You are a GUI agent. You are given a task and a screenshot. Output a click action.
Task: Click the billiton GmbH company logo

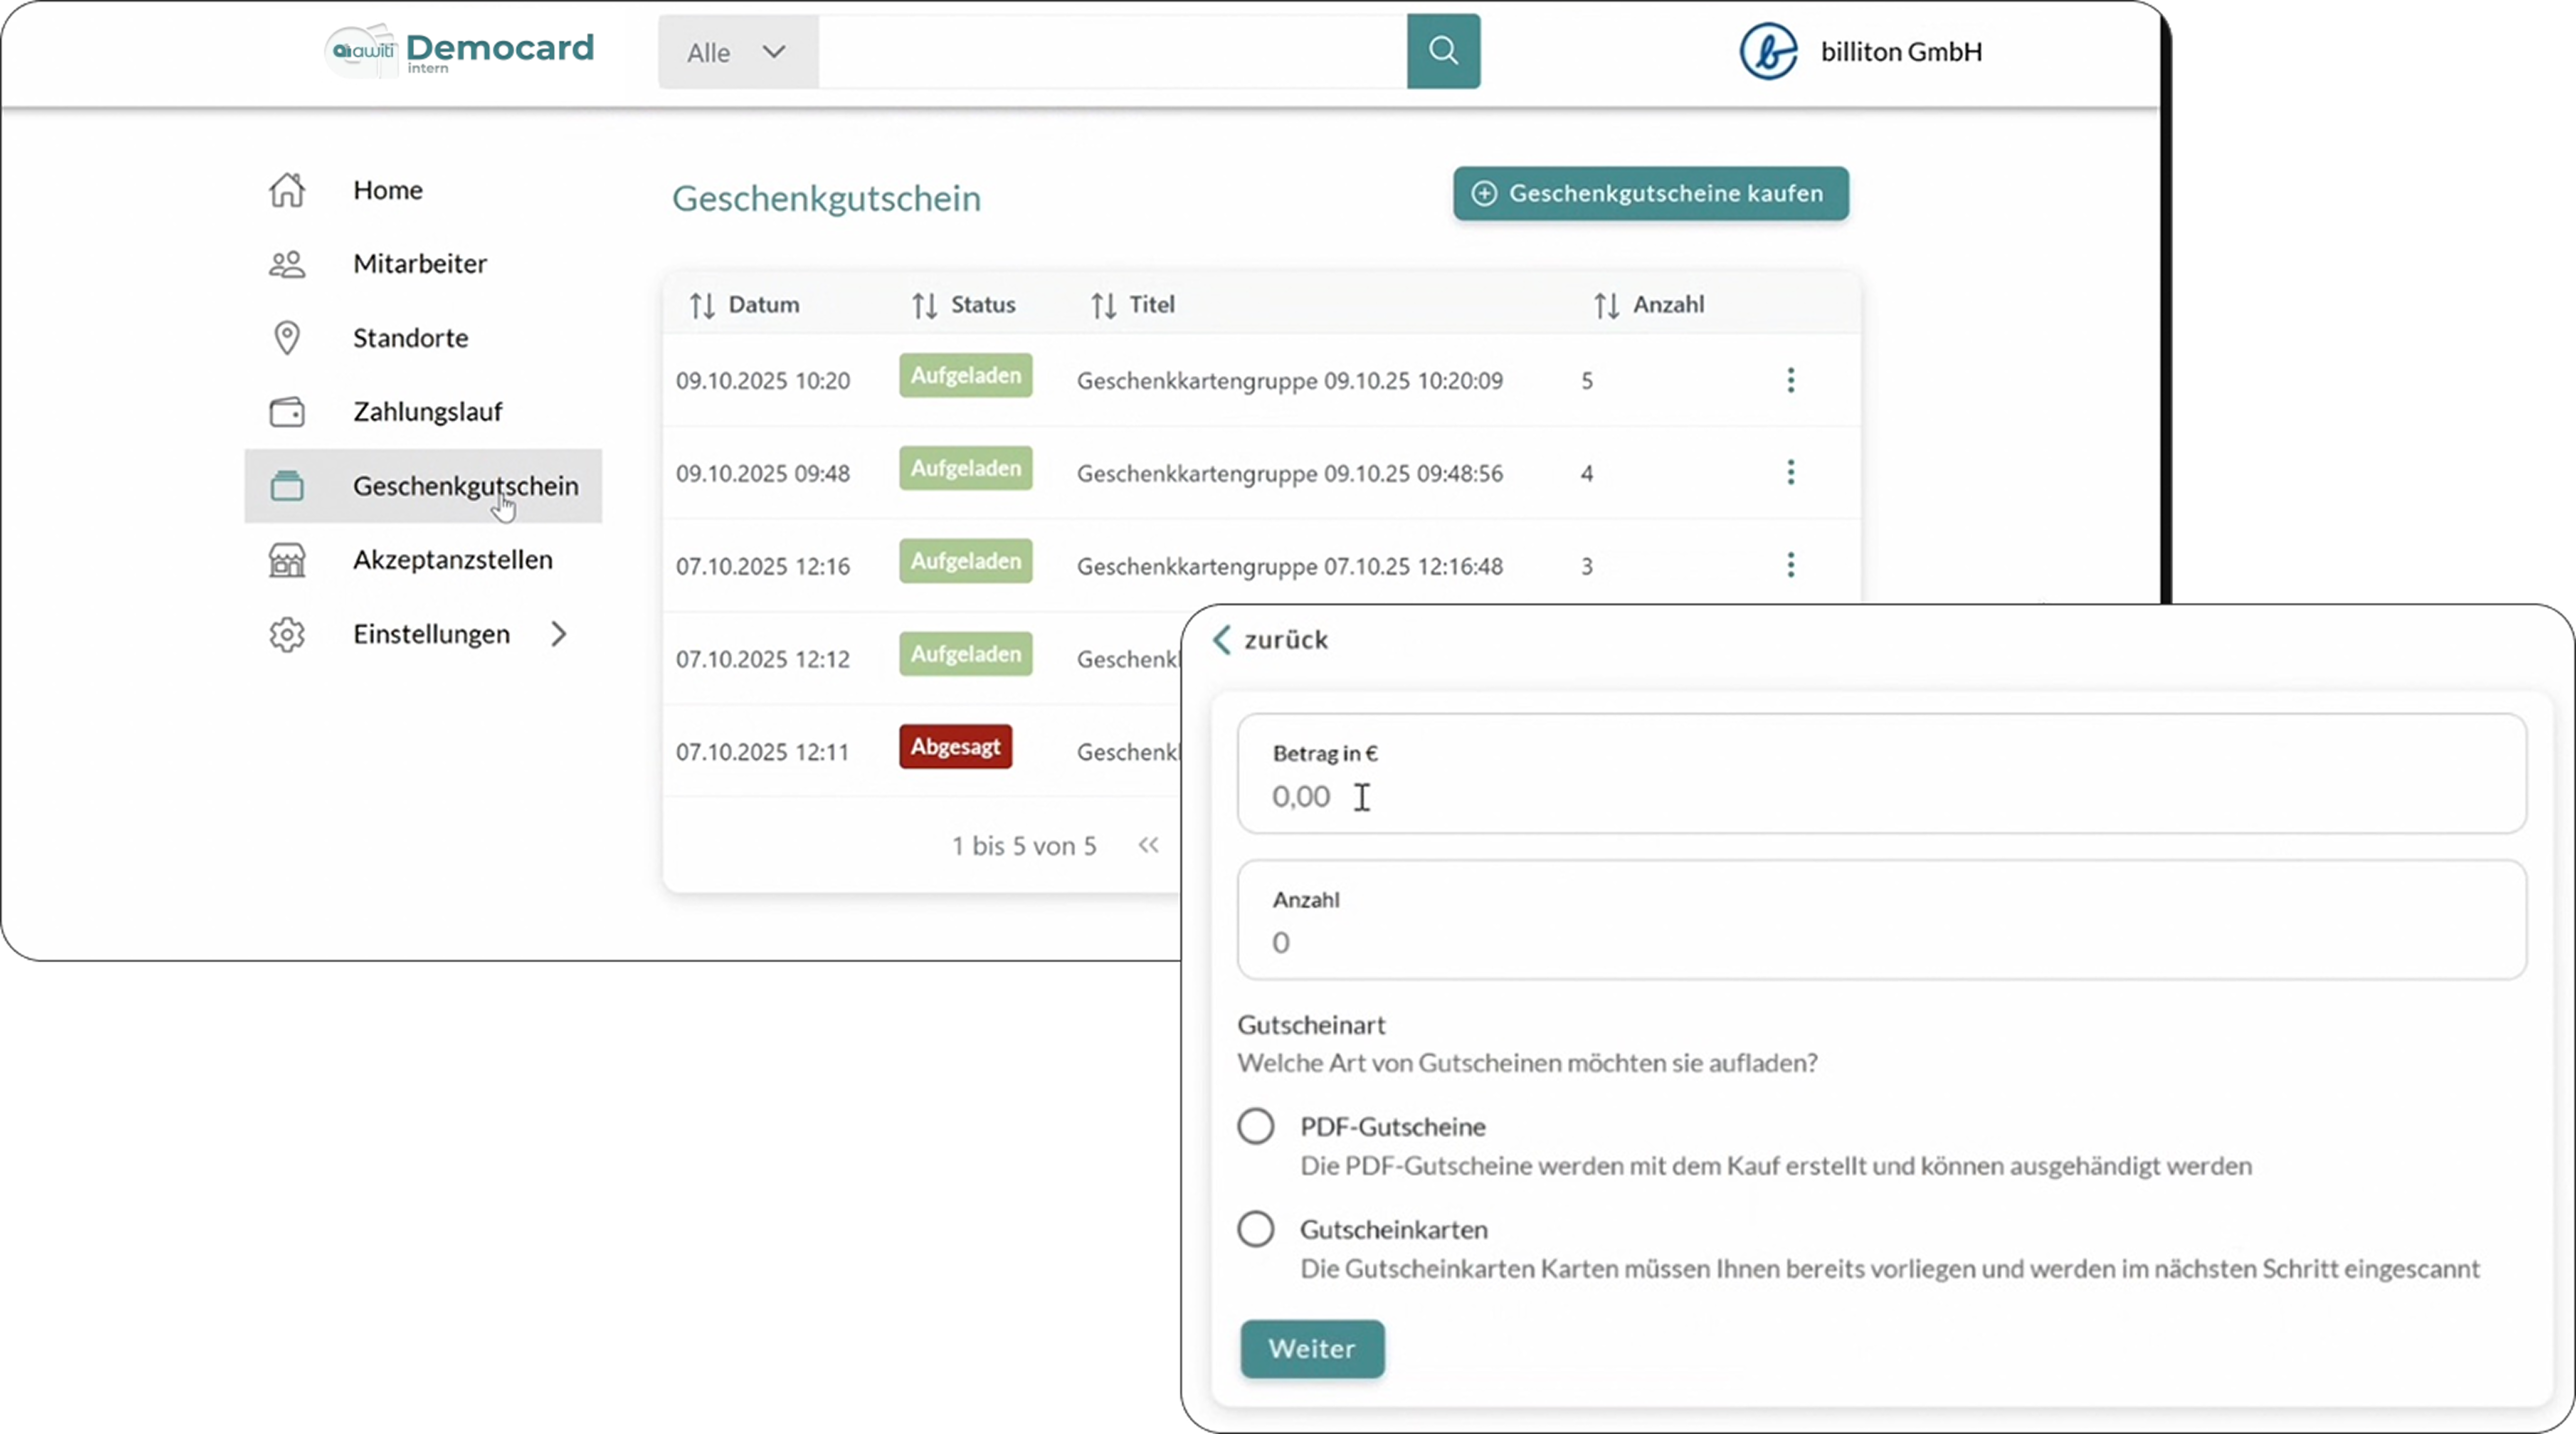[1767, 52]
